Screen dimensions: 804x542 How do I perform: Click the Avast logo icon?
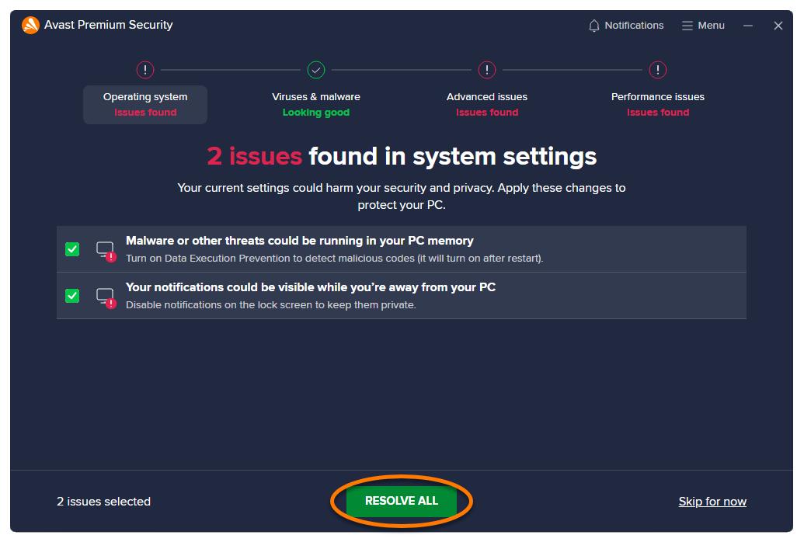[30, 25]
